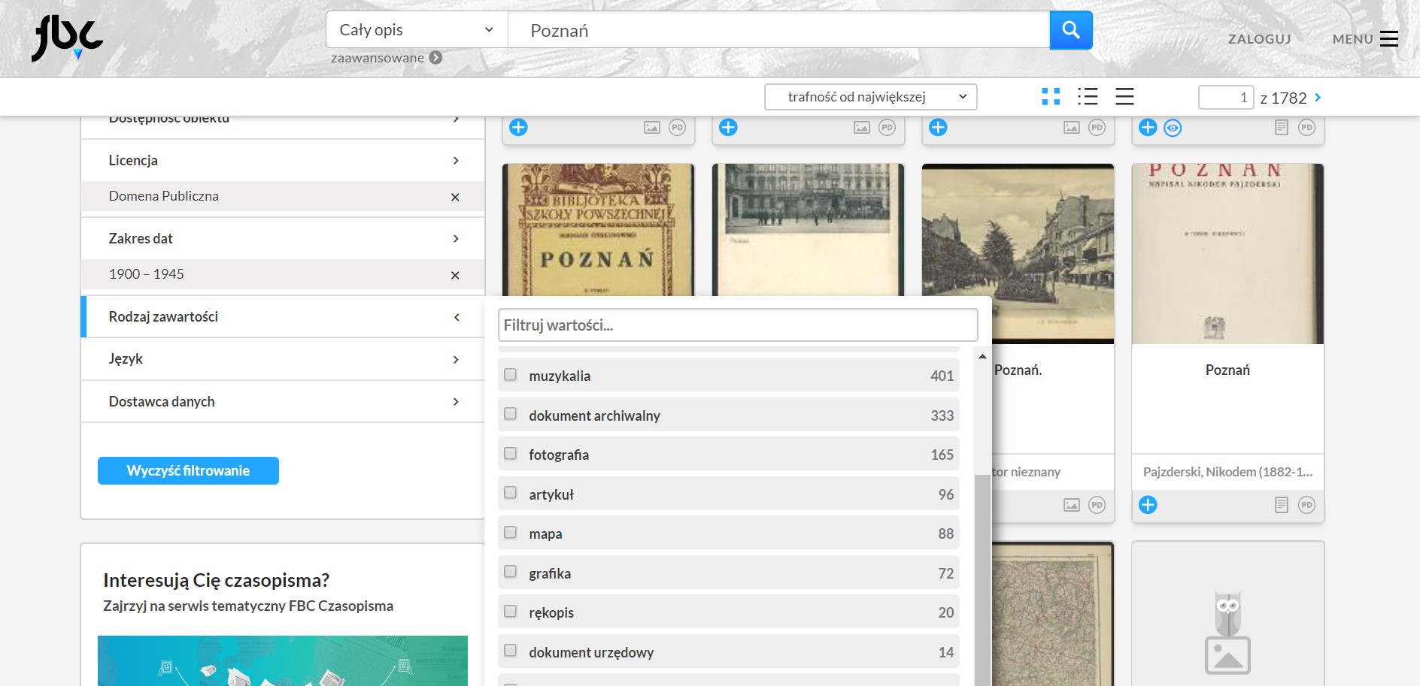Click the plus icon on second top card

tap(728, 127)
